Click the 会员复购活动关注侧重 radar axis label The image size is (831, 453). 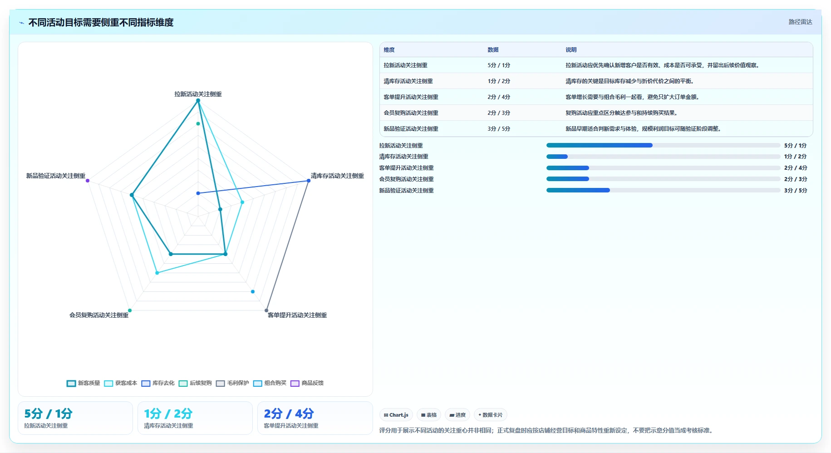[99, 315]
